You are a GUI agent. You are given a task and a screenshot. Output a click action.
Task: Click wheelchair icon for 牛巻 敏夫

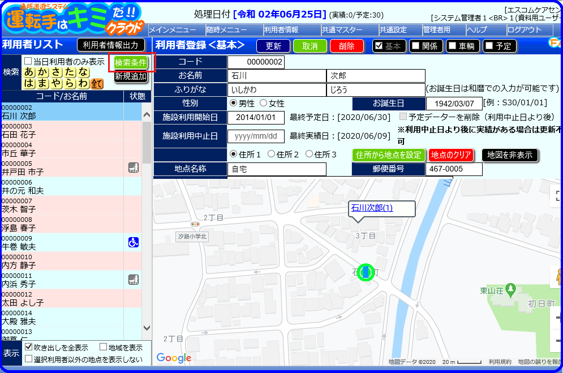tap(133, 242)
